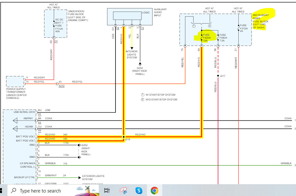Click the magnifier icon in taskbar search

(x=13, y=191)
